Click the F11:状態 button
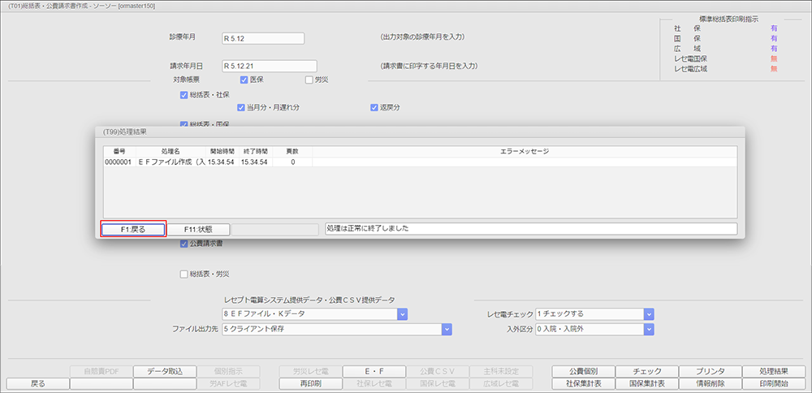Viewport: 812px width, 393px height. pyautogui.click(x=198, y=229)
